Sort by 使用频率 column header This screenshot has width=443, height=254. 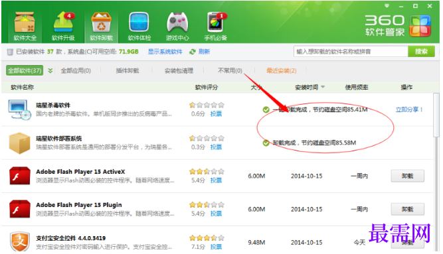click(357, 87)
